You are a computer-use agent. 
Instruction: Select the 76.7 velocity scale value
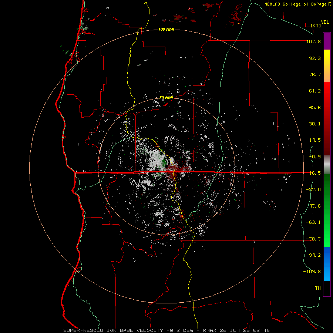(315, 74)
